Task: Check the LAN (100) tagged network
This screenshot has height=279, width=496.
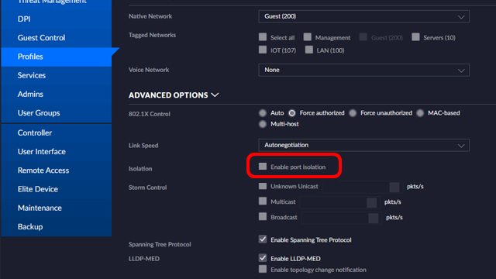Action: click(x=309, y=50)
